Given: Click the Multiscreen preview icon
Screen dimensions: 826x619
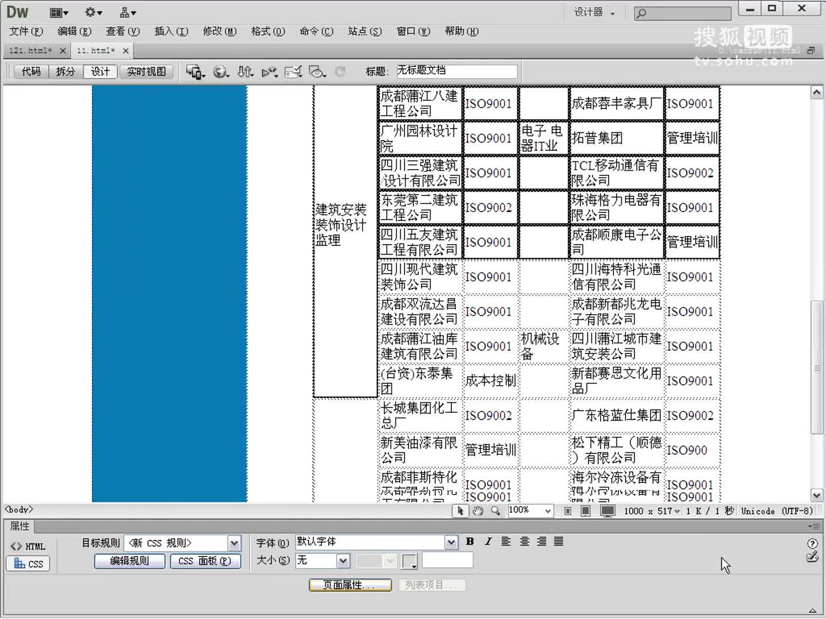Looking at the screenshot, I should (195, 72).
